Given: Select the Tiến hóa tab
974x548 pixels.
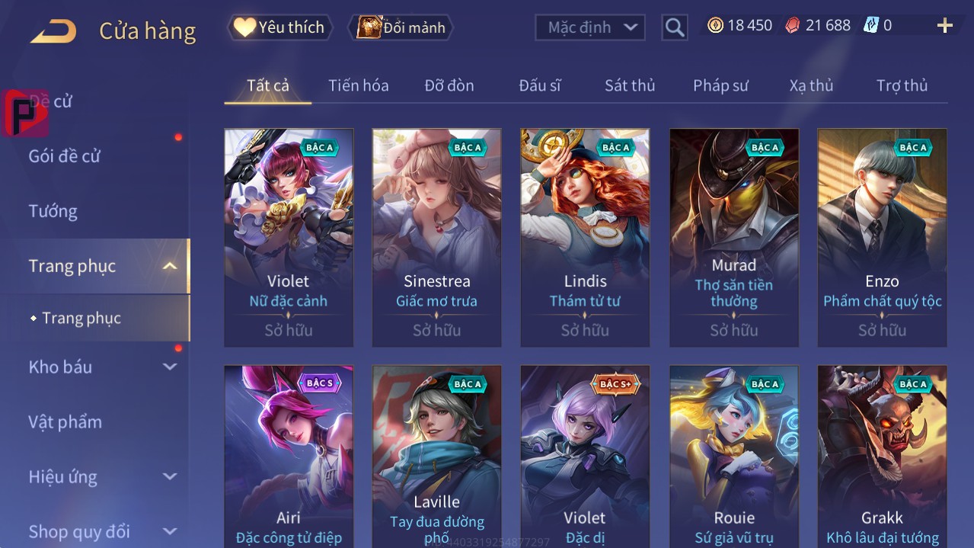Looking at the screenshot, I should coord(359,85).
